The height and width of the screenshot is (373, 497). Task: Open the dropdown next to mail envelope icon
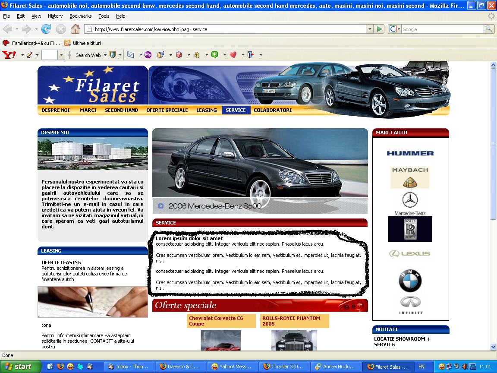point(140,55)
